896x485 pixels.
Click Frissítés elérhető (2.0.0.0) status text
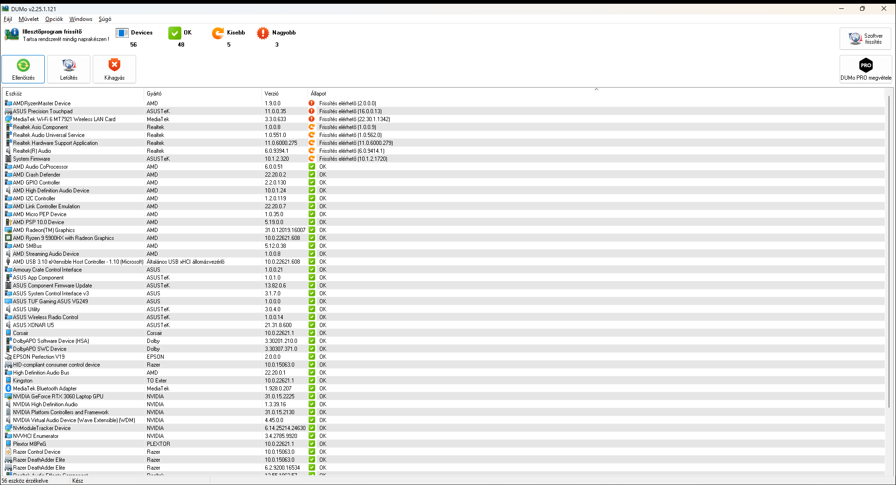coord(348,103)
